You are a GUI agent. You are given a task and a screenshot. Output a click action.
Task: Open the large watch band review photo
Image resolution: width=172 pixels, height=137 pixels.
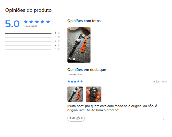click(x=79, y=45)
